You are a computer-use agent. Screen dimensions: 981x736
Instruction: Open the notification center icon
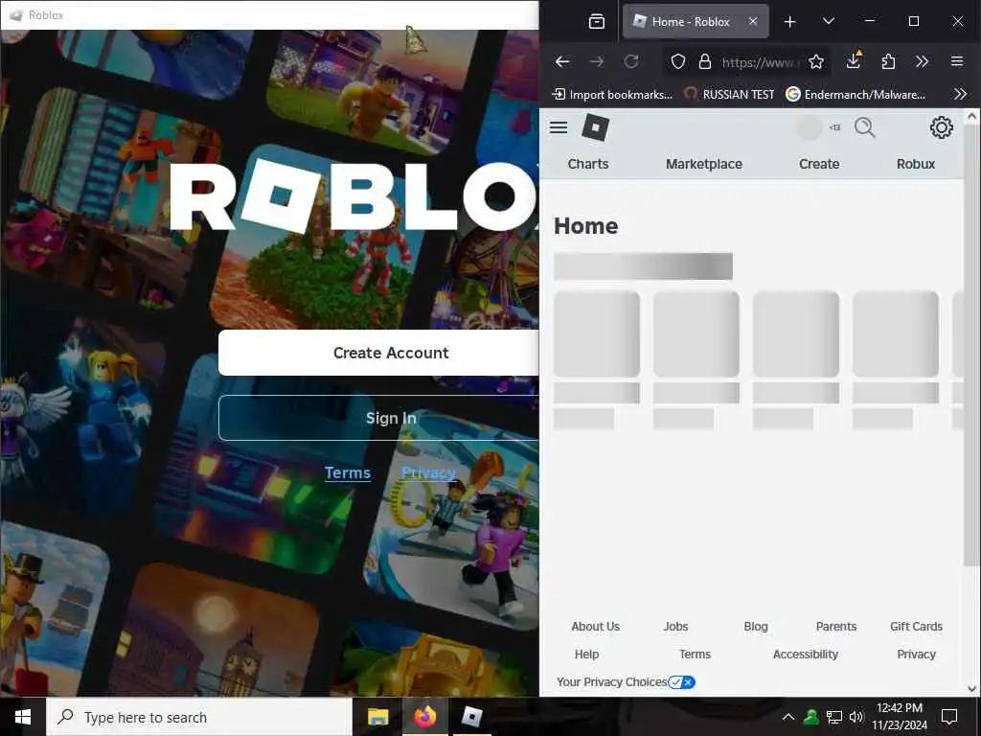click(x=949, y=717)
